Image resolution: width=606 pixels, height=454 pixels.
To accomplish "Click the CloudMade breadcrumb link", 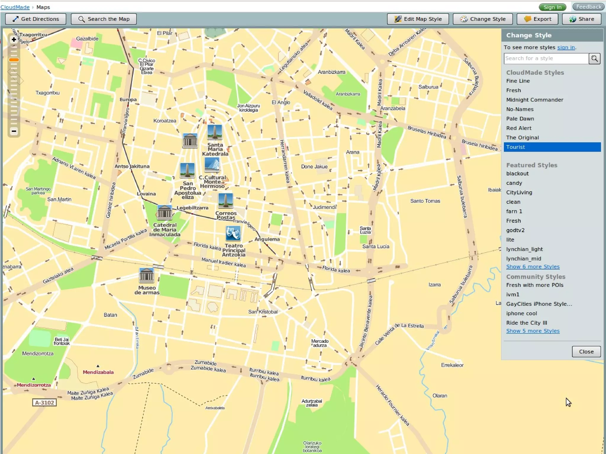I will point(15,7).
